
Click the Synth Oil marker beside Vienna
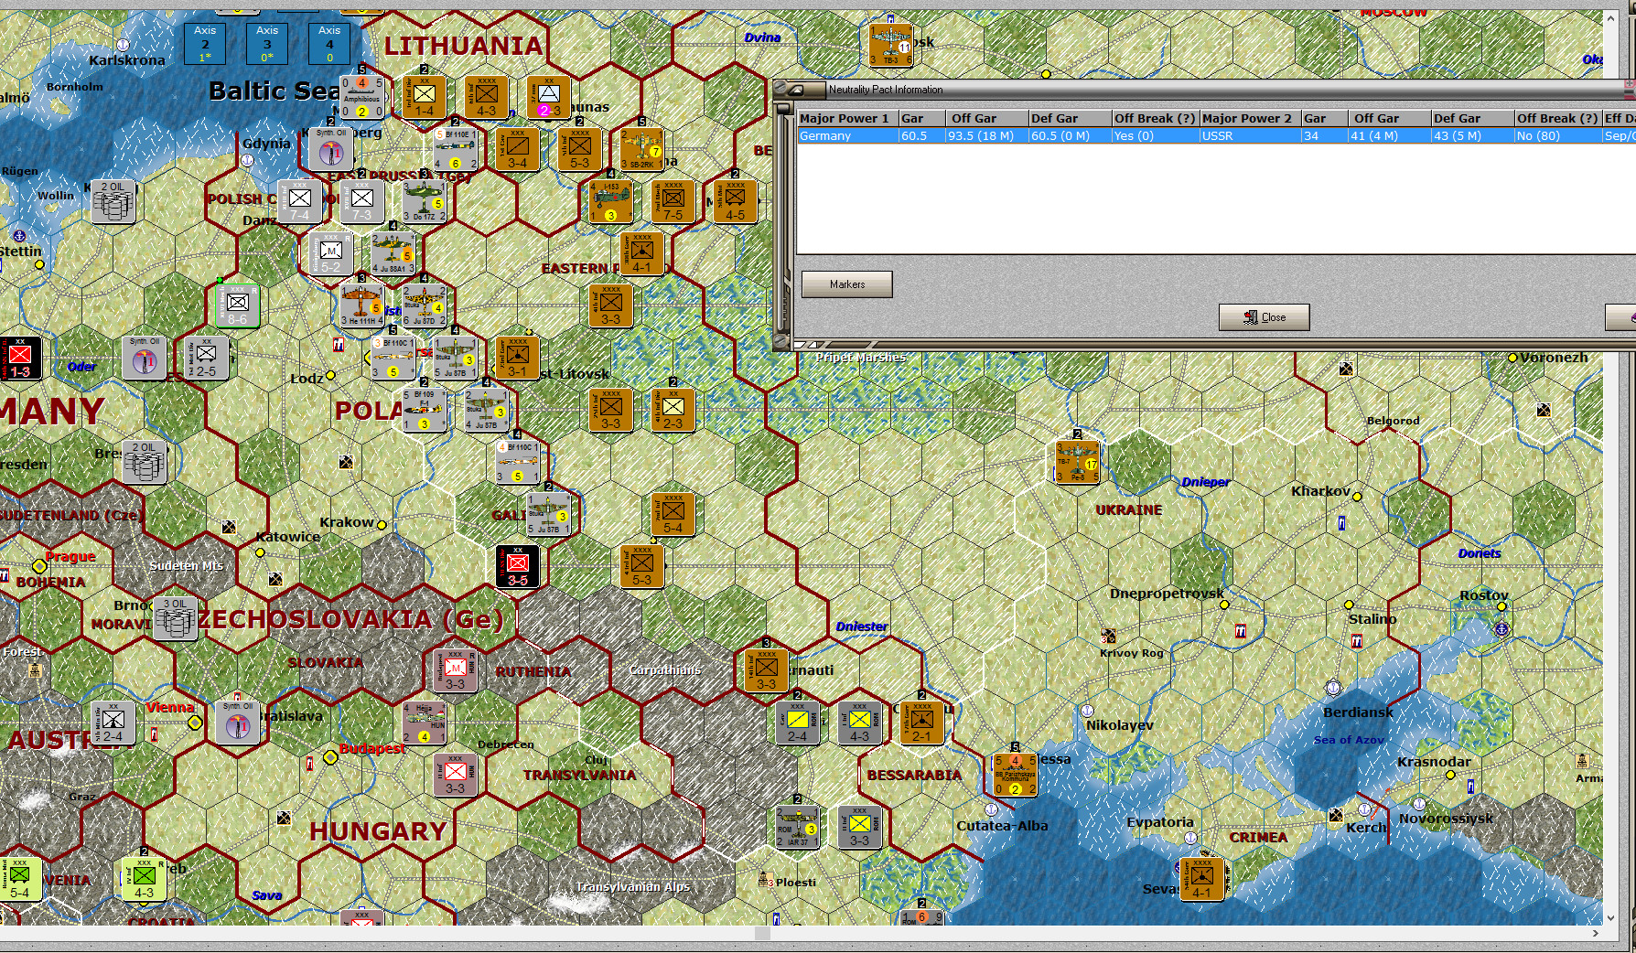coord(237,723)
